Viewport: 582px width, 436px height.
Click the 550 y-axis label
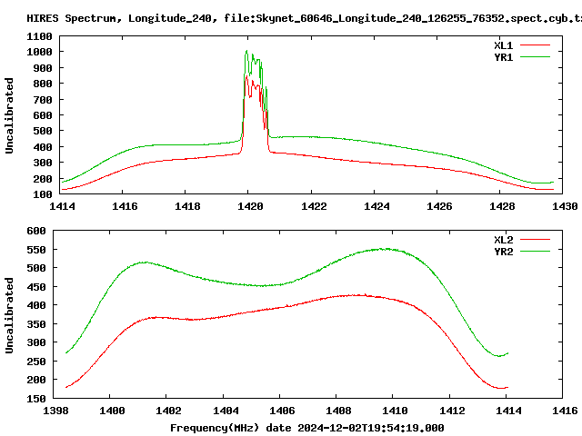pos(36,251)
